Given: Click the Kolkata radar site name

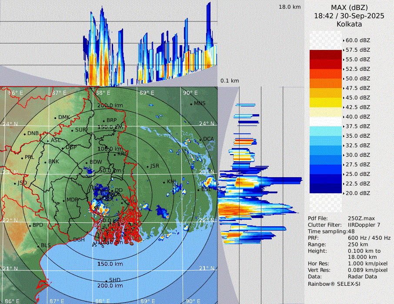Looking at the screenshot, I should (x=349, y=24).
